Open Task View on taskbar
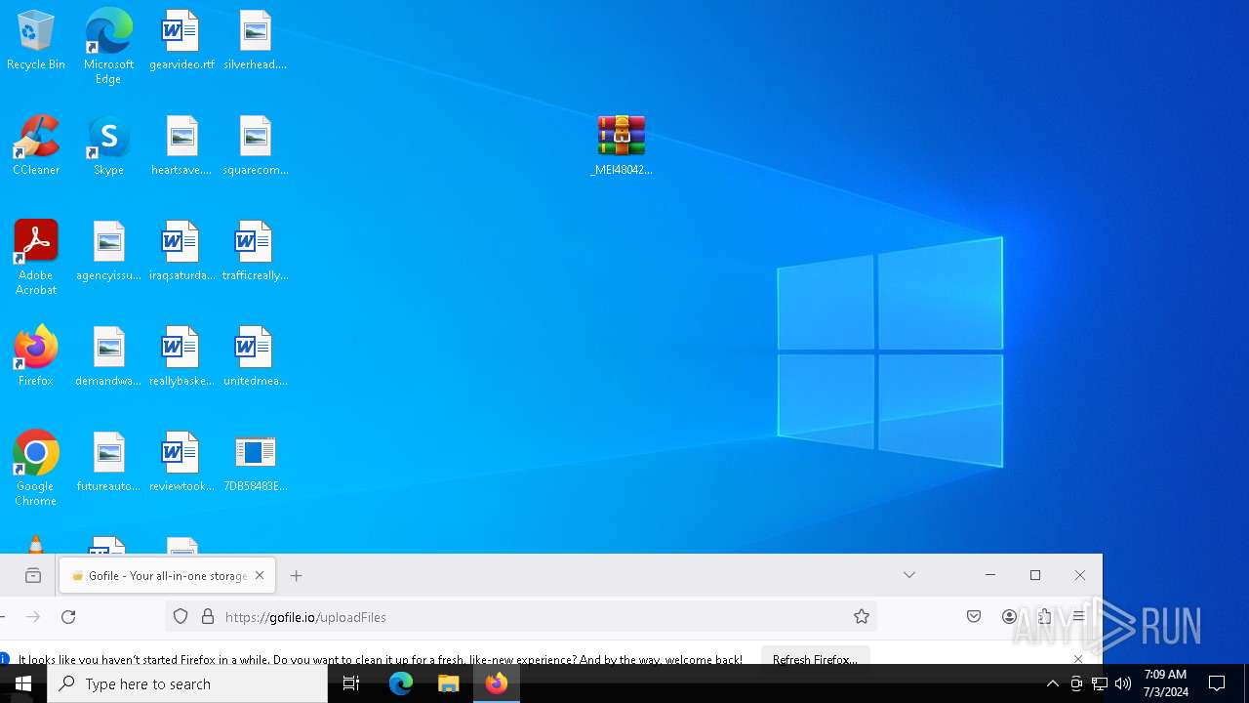The image size is (1249, 703). tap(351, 683)
